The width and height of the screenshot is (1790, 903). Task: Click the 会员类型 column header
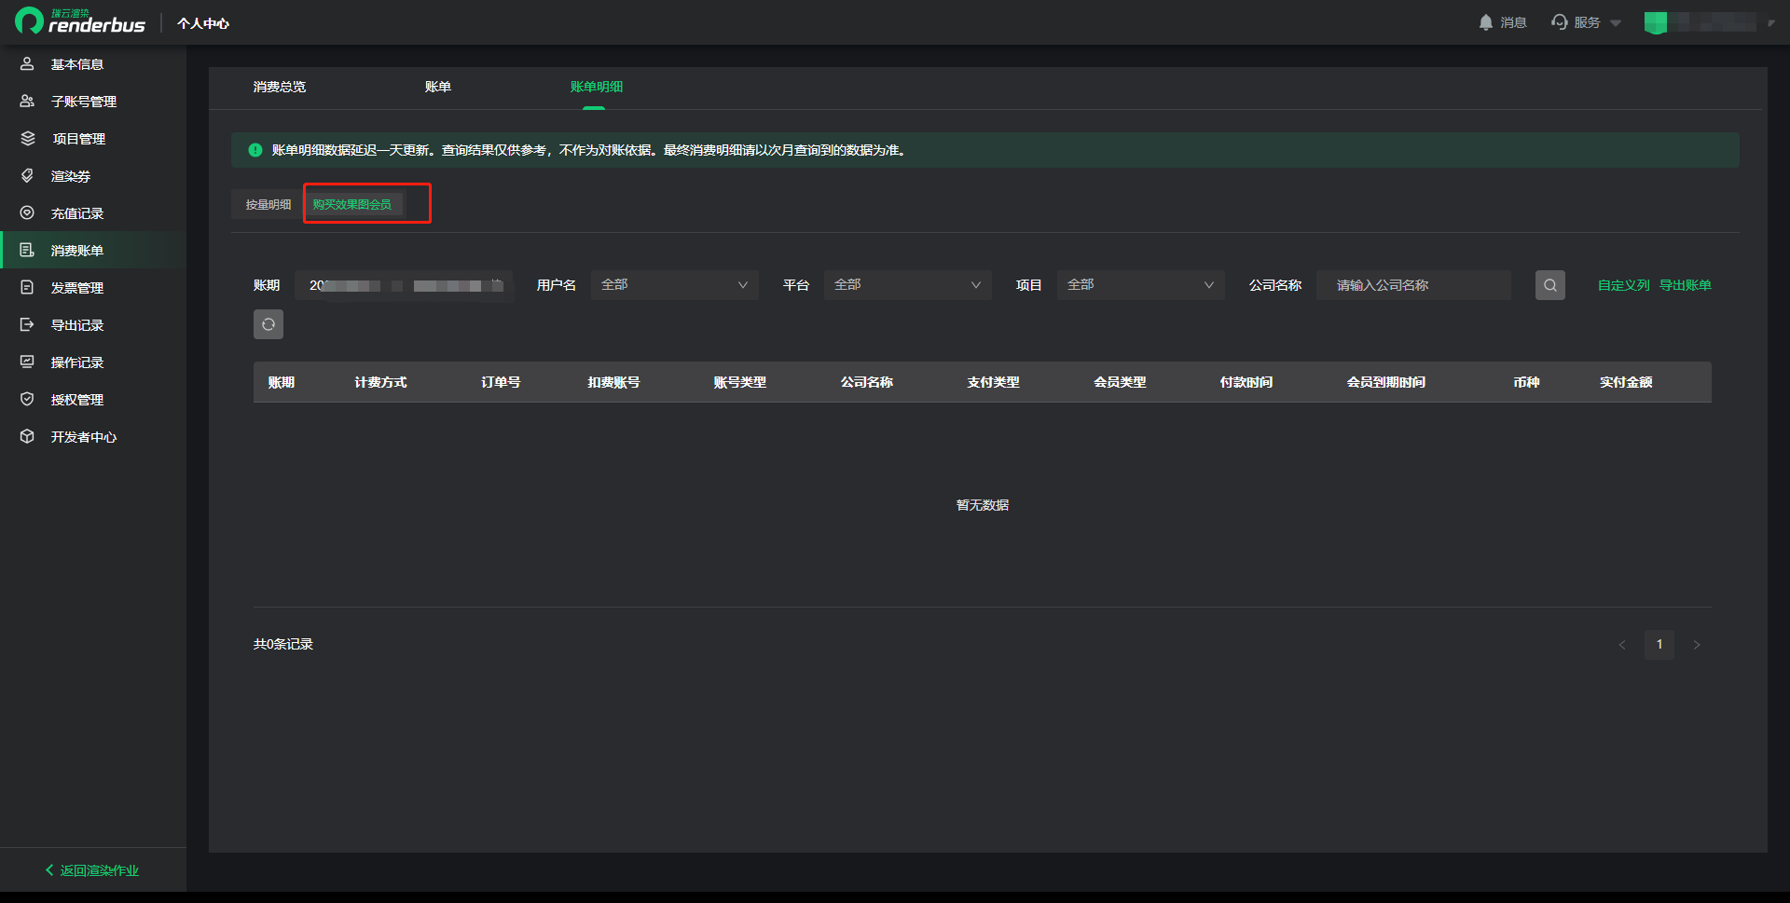(x=1120, y=382)
